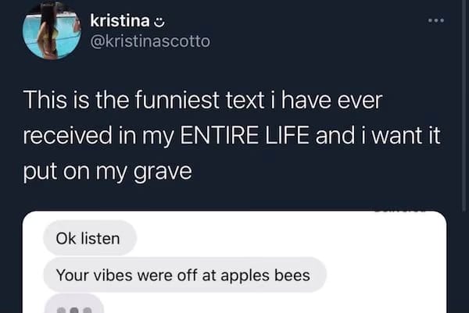The height and width of the screenshot is (313, 469).
Task: Open the attached text message screenshot
Action: coord(234,262)
